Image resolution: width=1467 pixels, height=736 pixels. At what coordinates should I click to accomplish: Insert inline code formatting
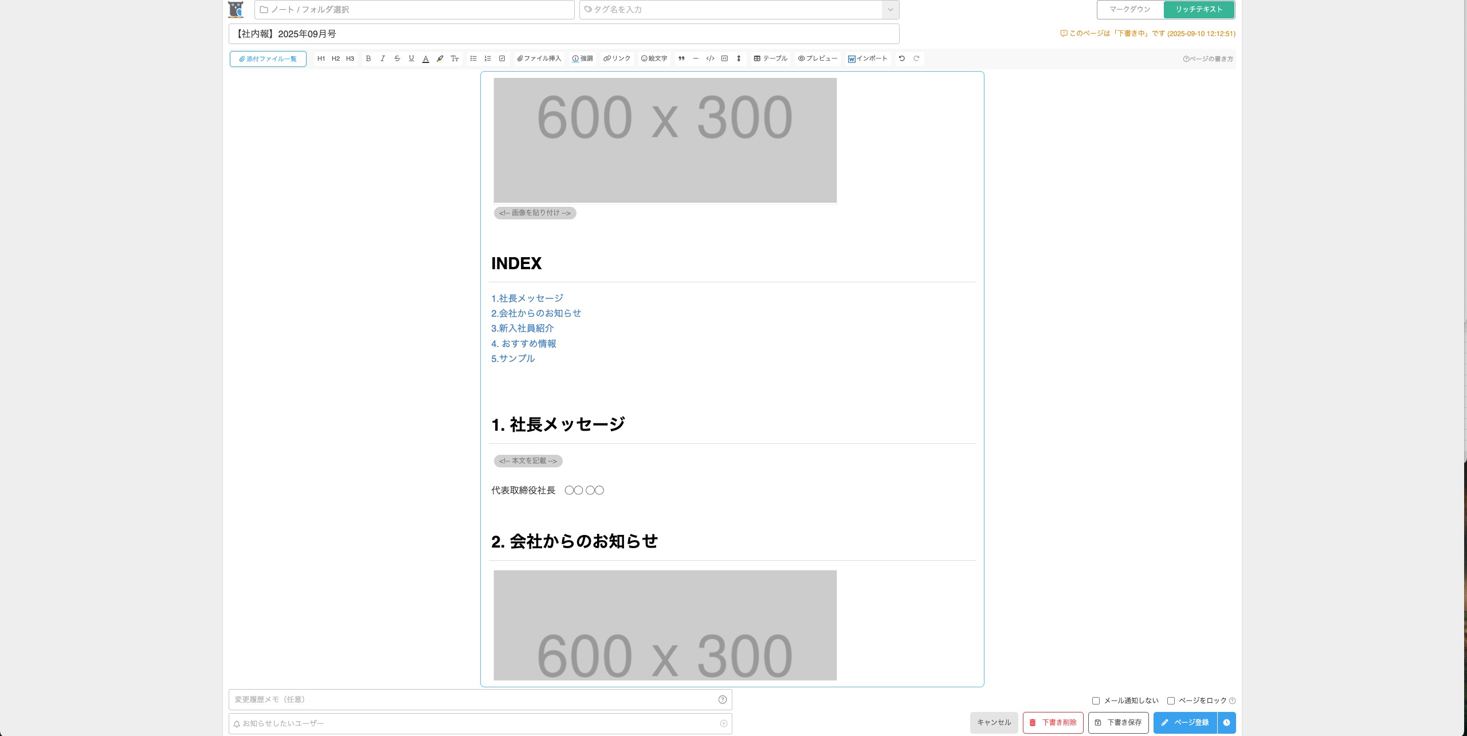click(710, 58)
